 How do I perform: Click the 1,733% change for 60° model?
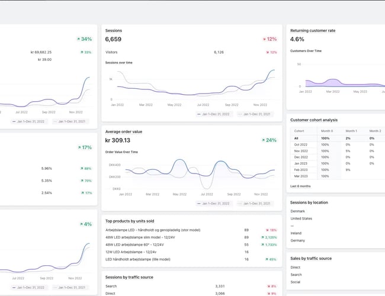point(269,244)
